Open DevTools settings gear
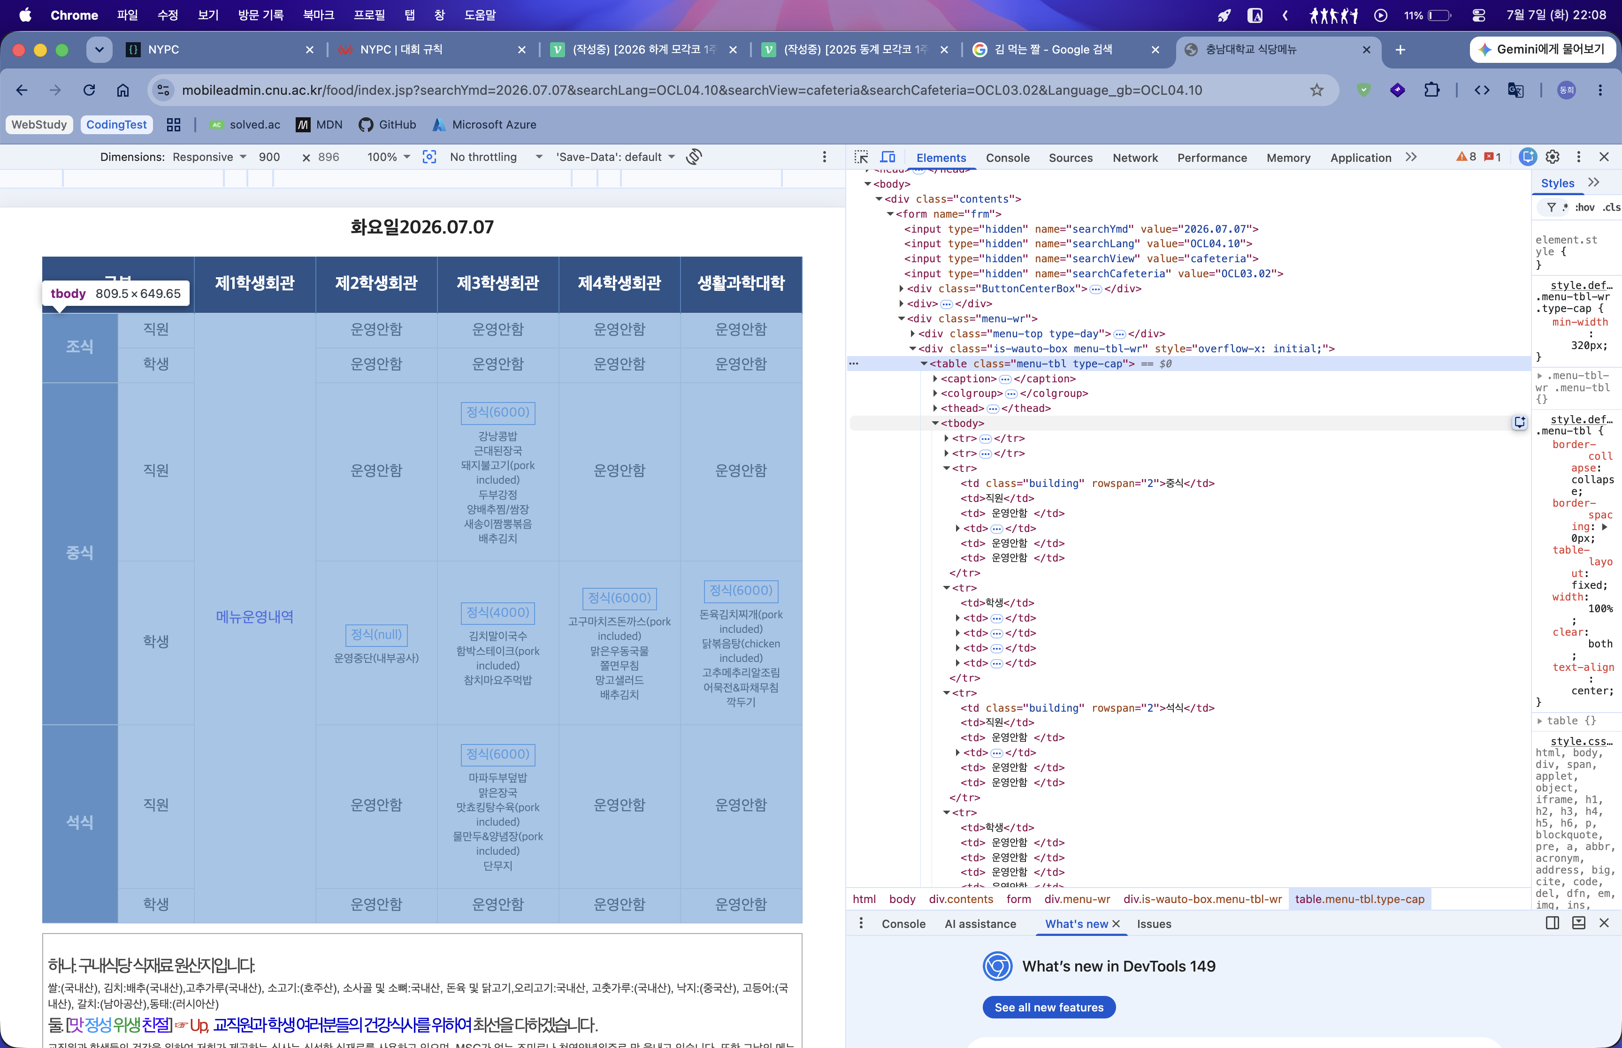The width and height of the screenshot is (1622, 1048). coord(1553,157)
